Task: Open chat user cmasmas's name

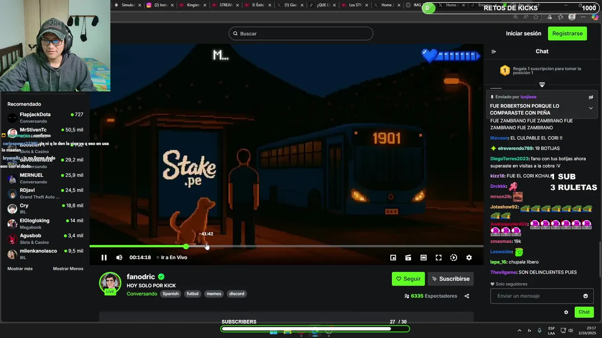Action: [500, 241]
